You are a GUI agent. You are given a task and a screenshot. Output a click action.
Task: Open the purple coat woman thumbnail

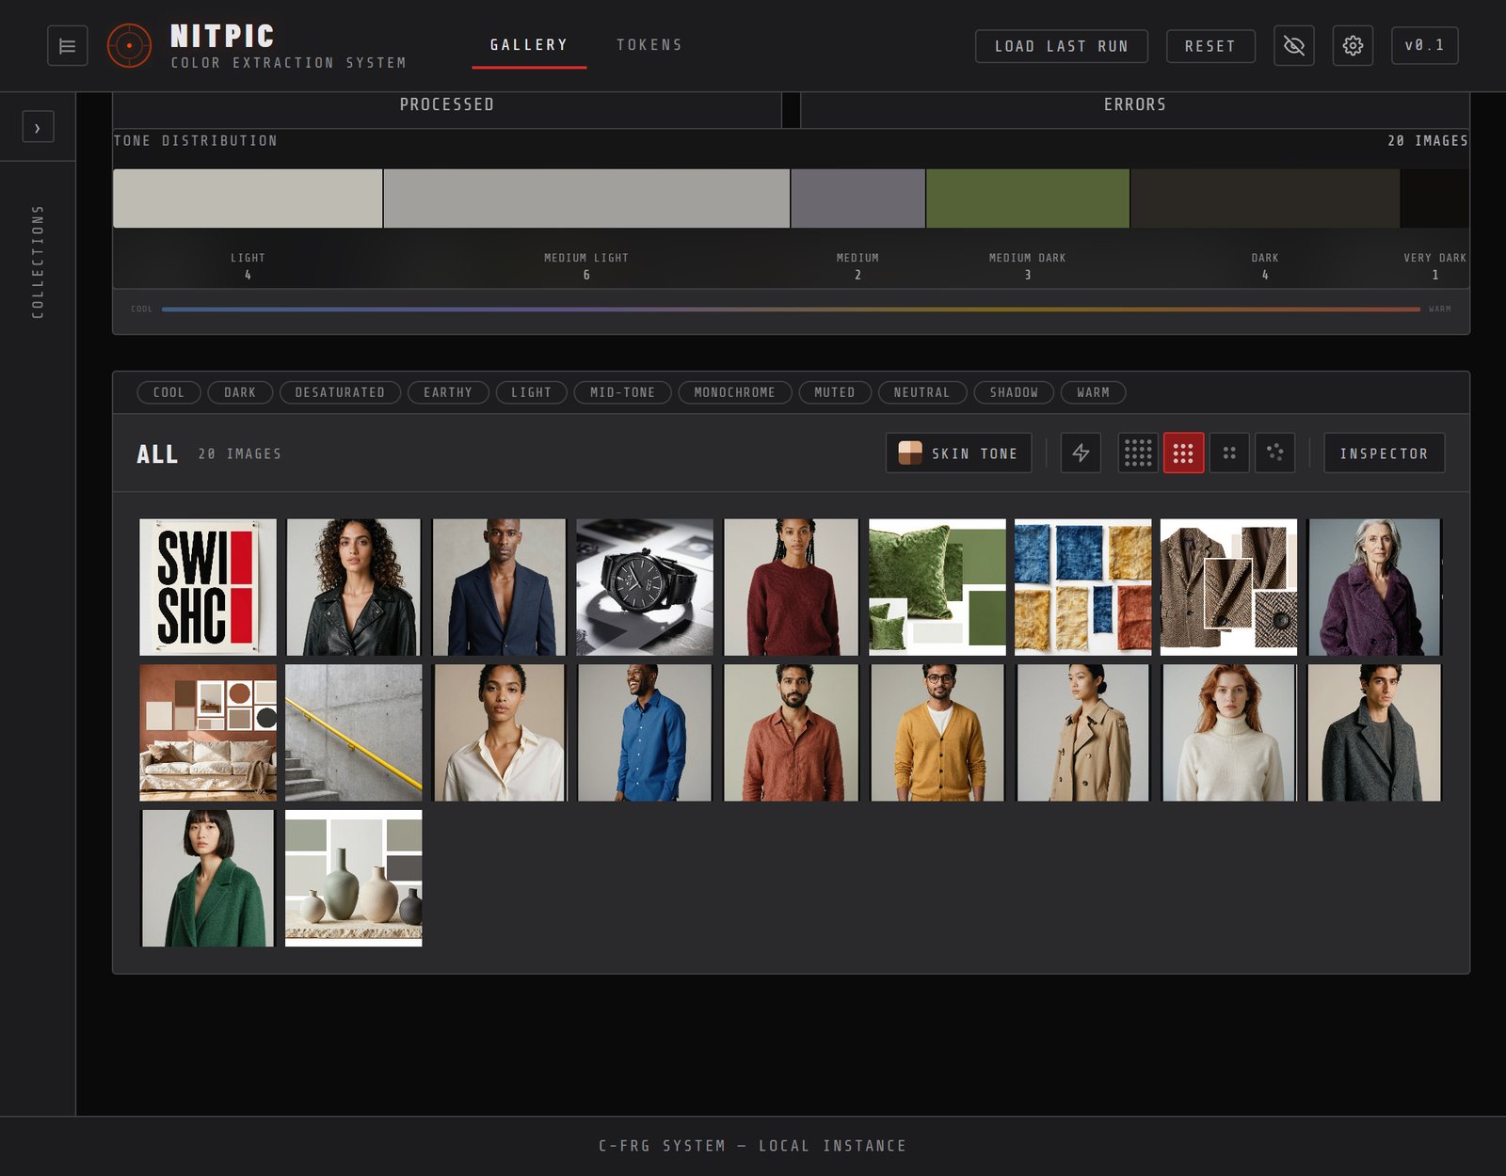pos(1374,587)
